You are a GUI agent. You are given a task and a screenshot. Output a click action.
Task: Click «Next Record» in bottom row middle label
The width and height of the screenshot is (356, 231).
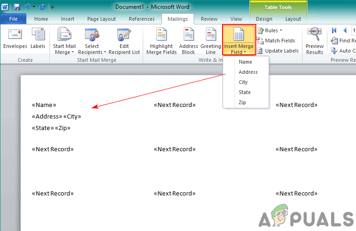pos(175,193)
